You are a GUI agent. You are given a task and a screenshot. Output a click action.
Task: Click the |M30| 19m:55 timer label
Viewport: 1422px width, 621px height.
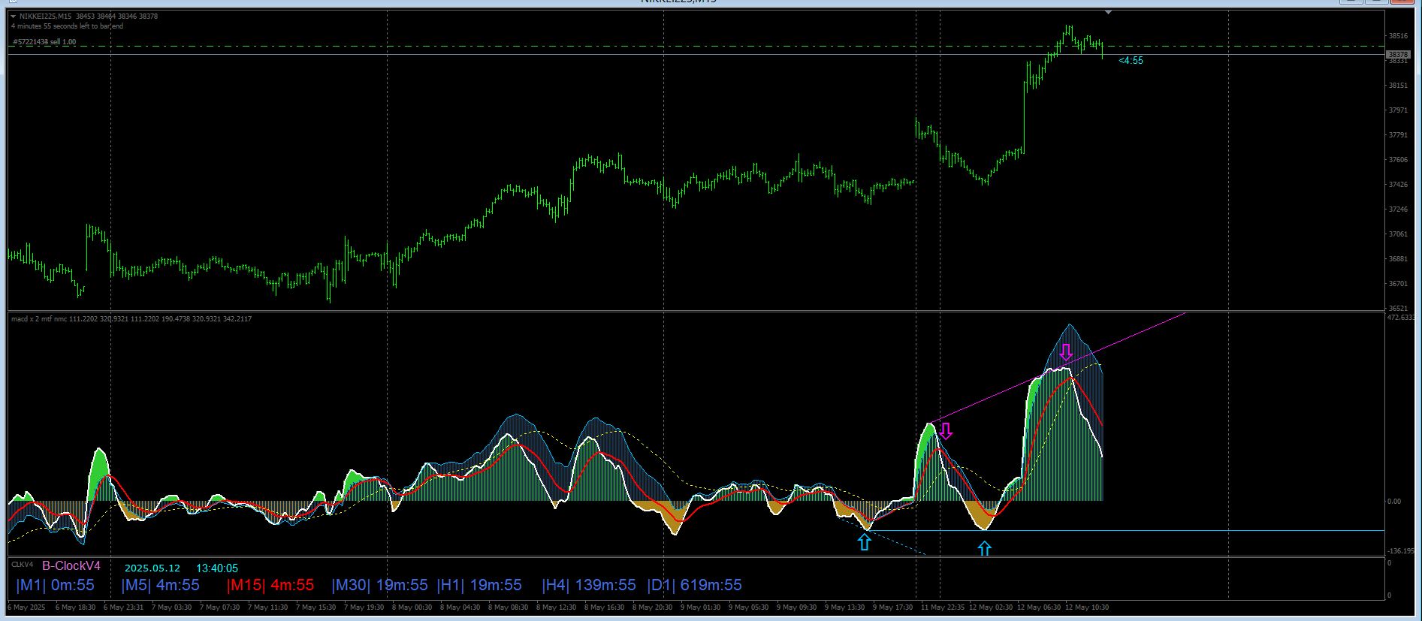pos(380,585)
